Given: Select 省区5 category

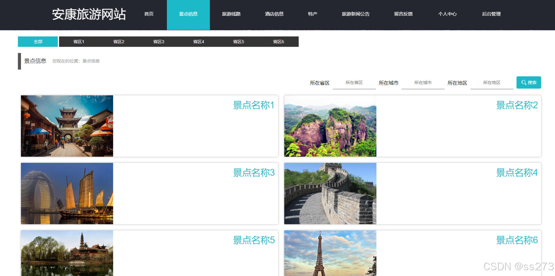Looking at the screenshot, I should click(239, 42).
